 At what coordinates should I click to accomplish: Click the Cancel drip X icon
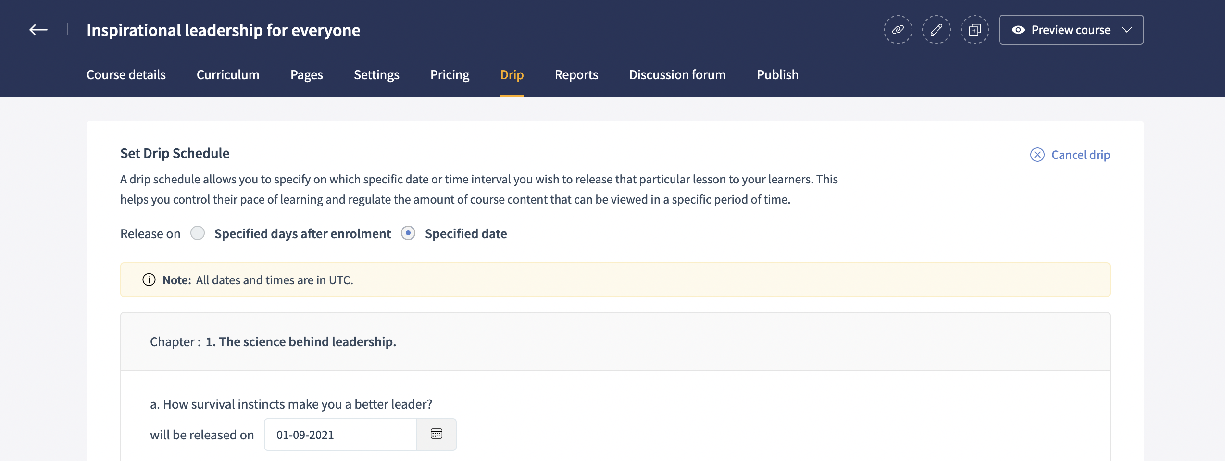click(x=1037, y=155)
